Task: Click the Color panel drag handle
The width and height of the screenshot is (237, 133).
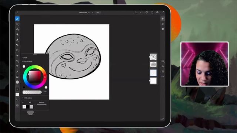Action: pyautogui.click(x=35, y=54)
